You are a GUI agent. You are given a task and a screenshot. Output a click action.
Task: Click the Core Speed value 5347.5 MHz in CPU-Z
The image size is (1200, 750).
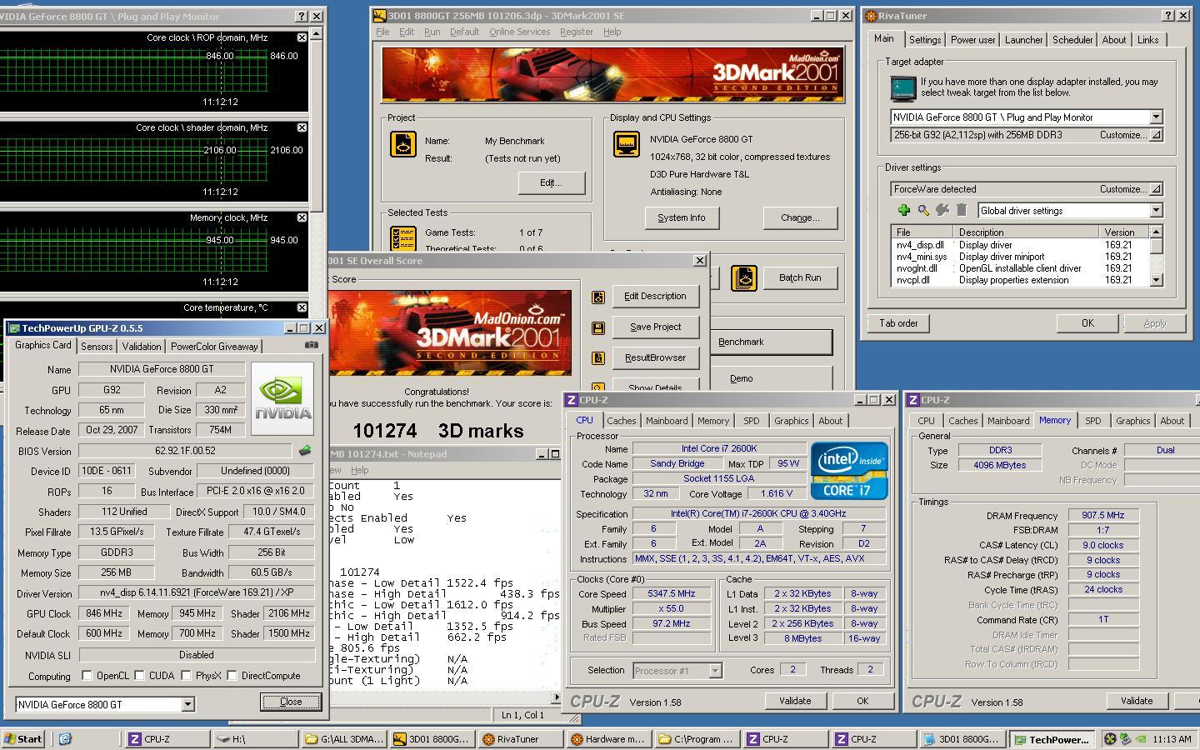coord(671,593)
